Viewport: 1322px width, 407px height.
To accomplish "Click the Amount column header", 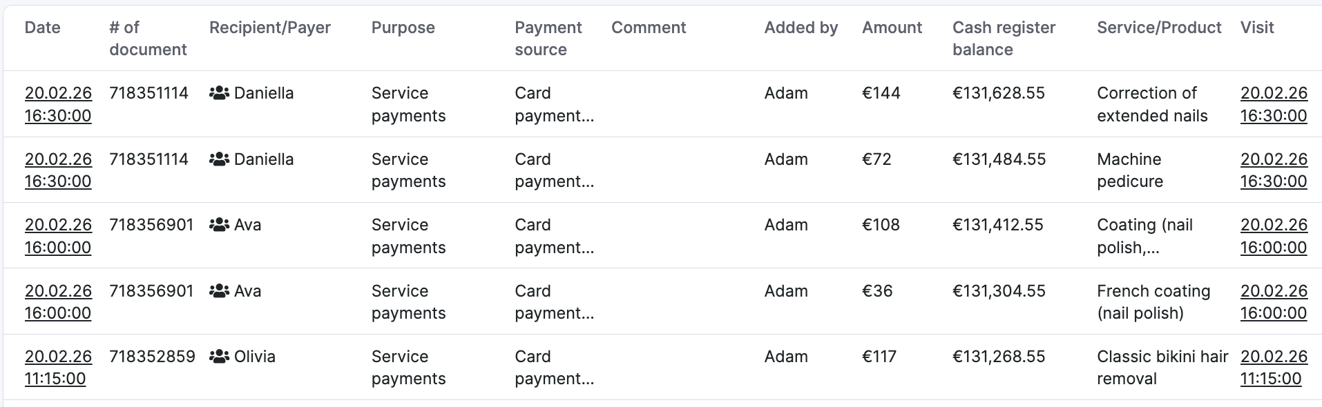I will point(892,28).
